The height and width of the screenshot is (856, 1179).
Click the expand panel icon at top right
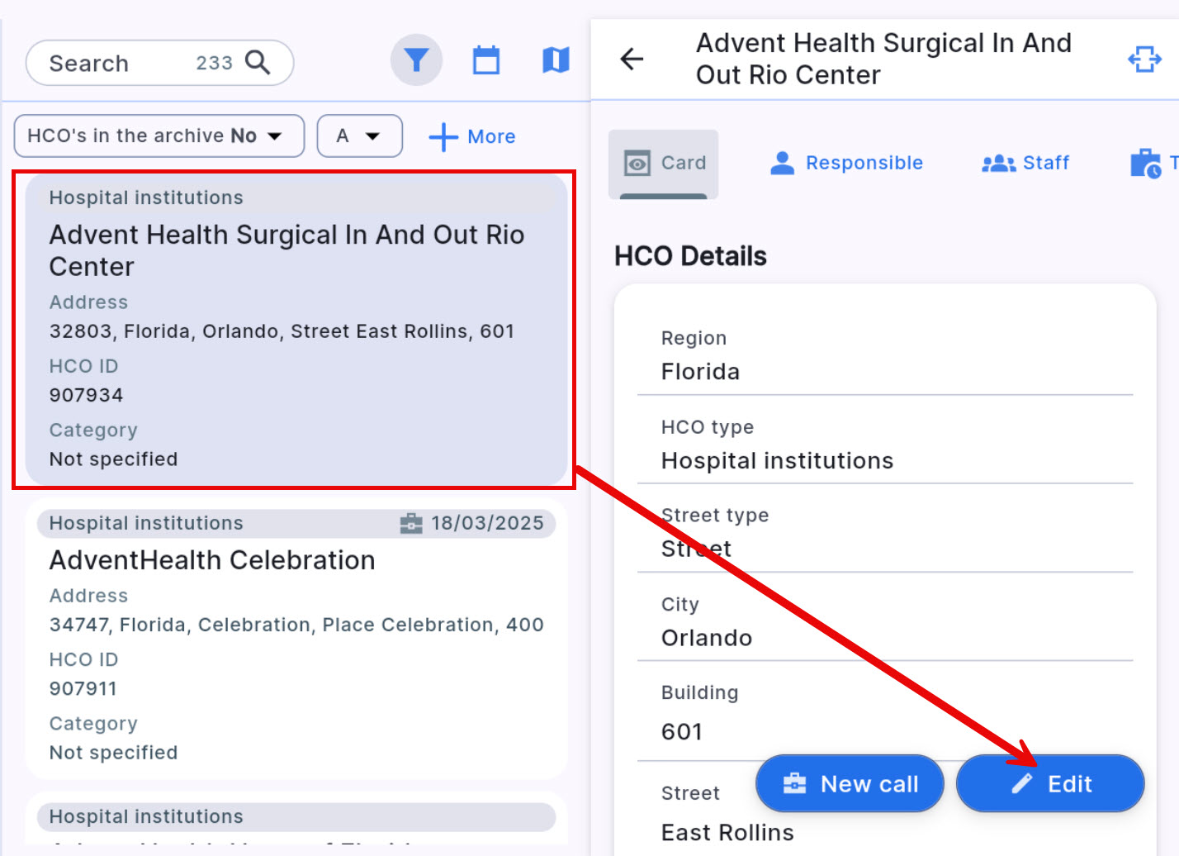click(x=1144, y=59)
